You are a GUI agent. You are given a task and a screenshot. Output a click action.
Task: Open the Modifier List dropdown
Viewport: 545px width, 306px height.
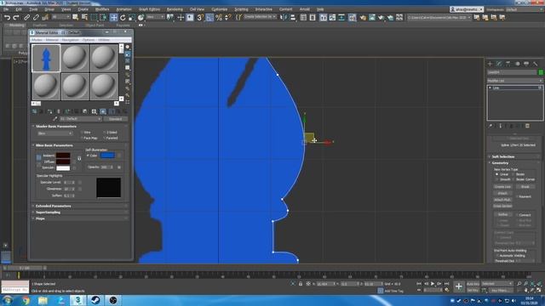click(x=514, y=81)
